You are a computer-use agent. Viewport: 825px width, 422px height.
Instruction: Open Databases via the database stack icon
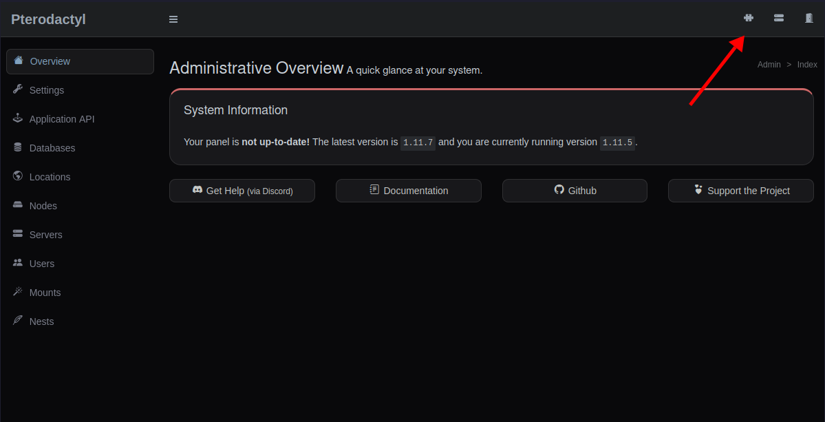pos(18,147)
